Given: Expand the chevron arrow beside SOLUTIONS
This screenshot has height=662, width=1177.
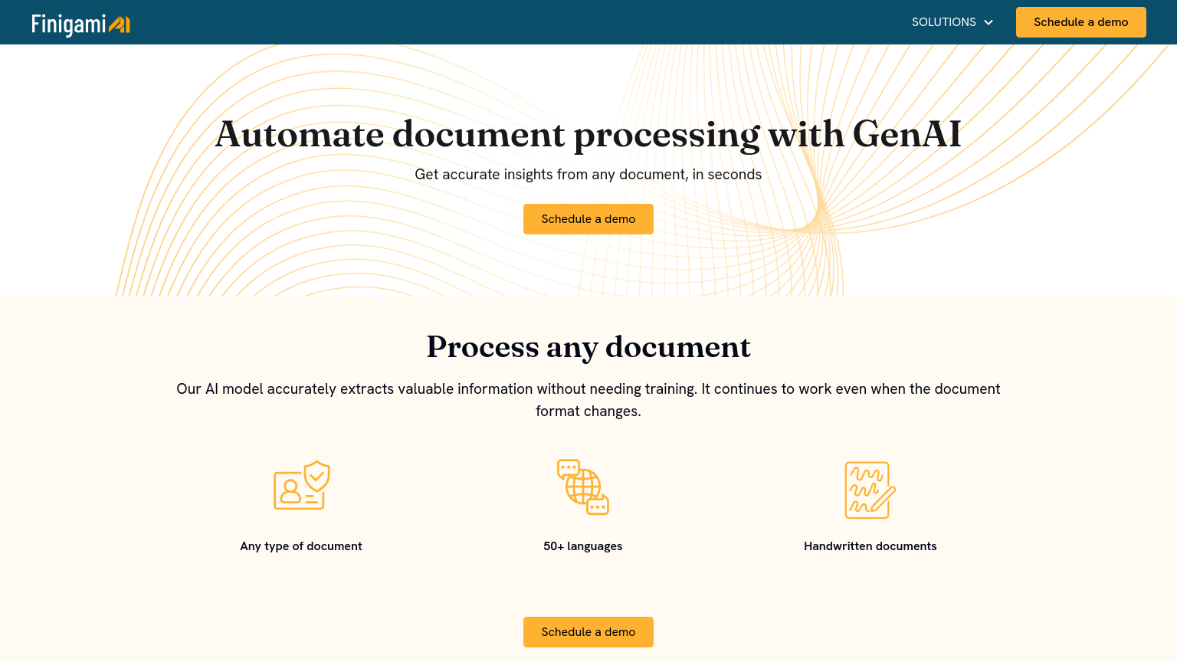Looking at the screenshot, I should (x=988, y=22).
